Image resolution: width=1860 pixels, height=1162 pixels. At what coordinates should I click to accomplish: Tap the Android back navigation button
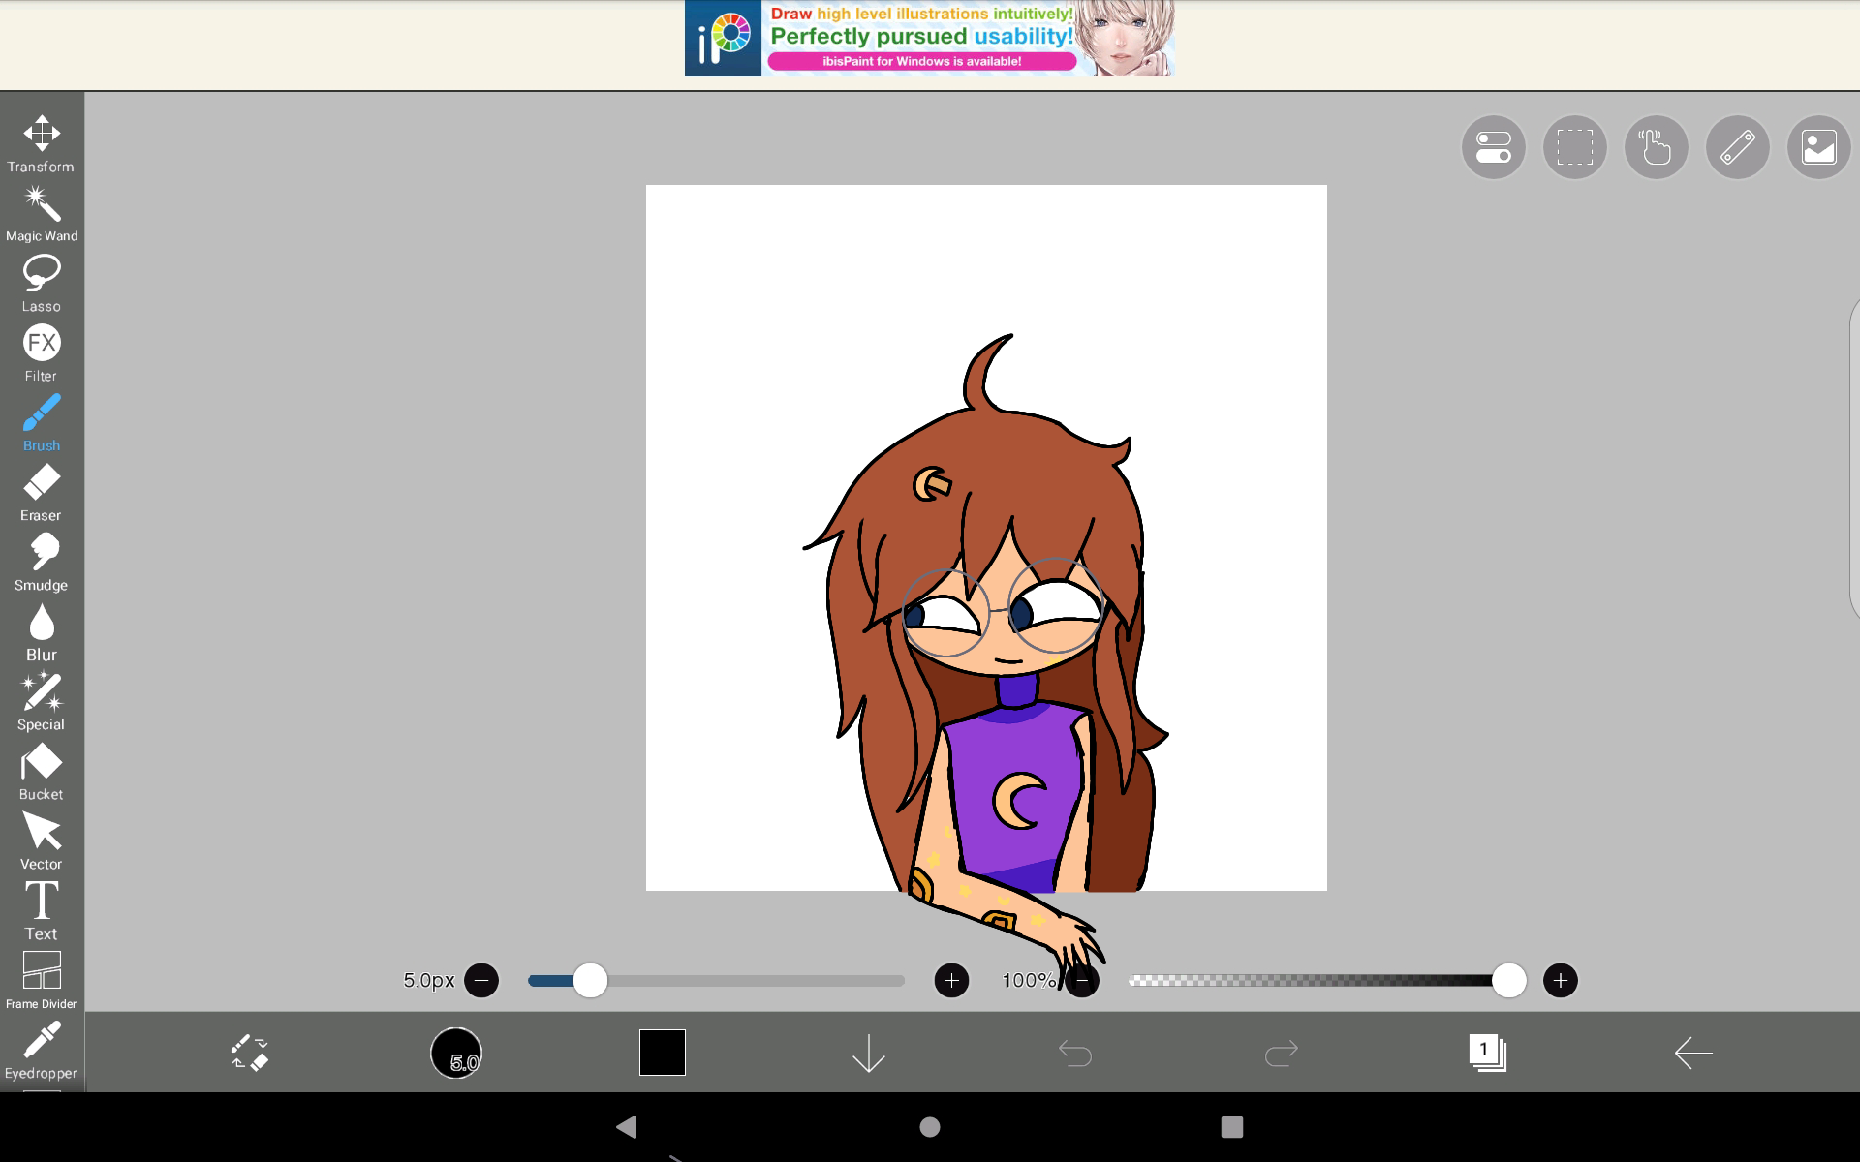click(x=627, y=1127)
